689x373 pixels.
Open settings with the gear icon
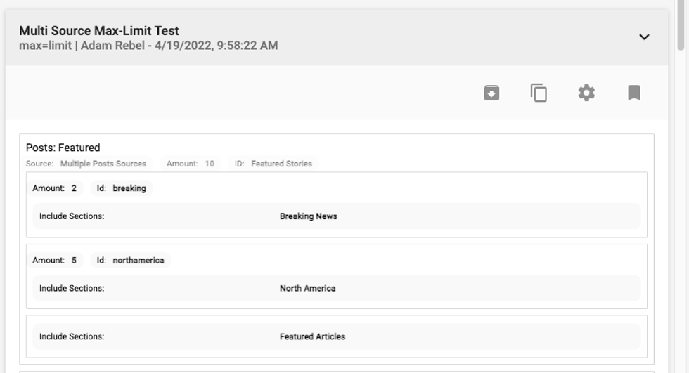pyautogui.click(x=586, y=93)
